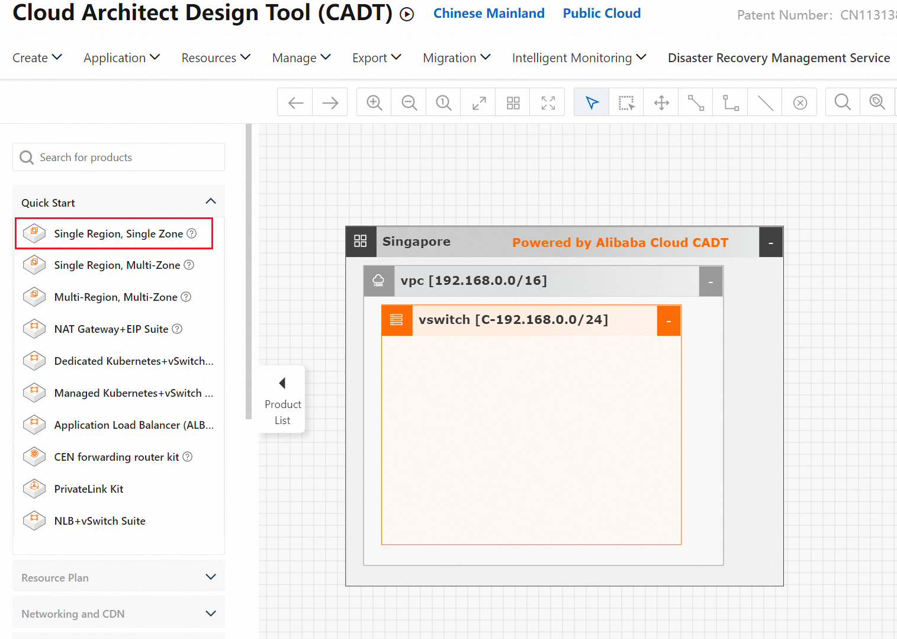Select the pointer arrow tool
897x639 pixels.
tap(592, 102)
